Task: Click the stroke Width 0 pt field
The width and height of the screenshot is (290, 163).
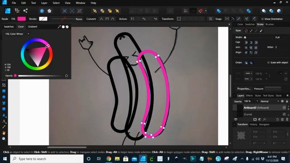Action: click(277, 37)
